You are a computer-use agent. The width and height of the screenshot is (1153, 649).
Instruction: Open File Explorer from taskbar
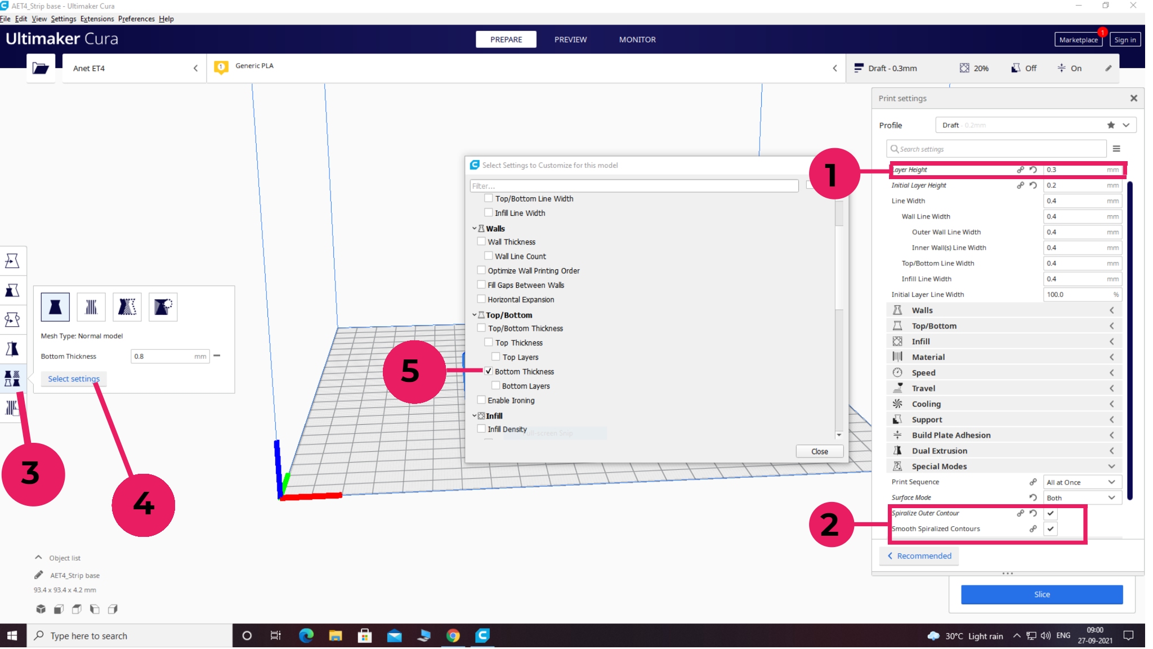coord(336,635)
